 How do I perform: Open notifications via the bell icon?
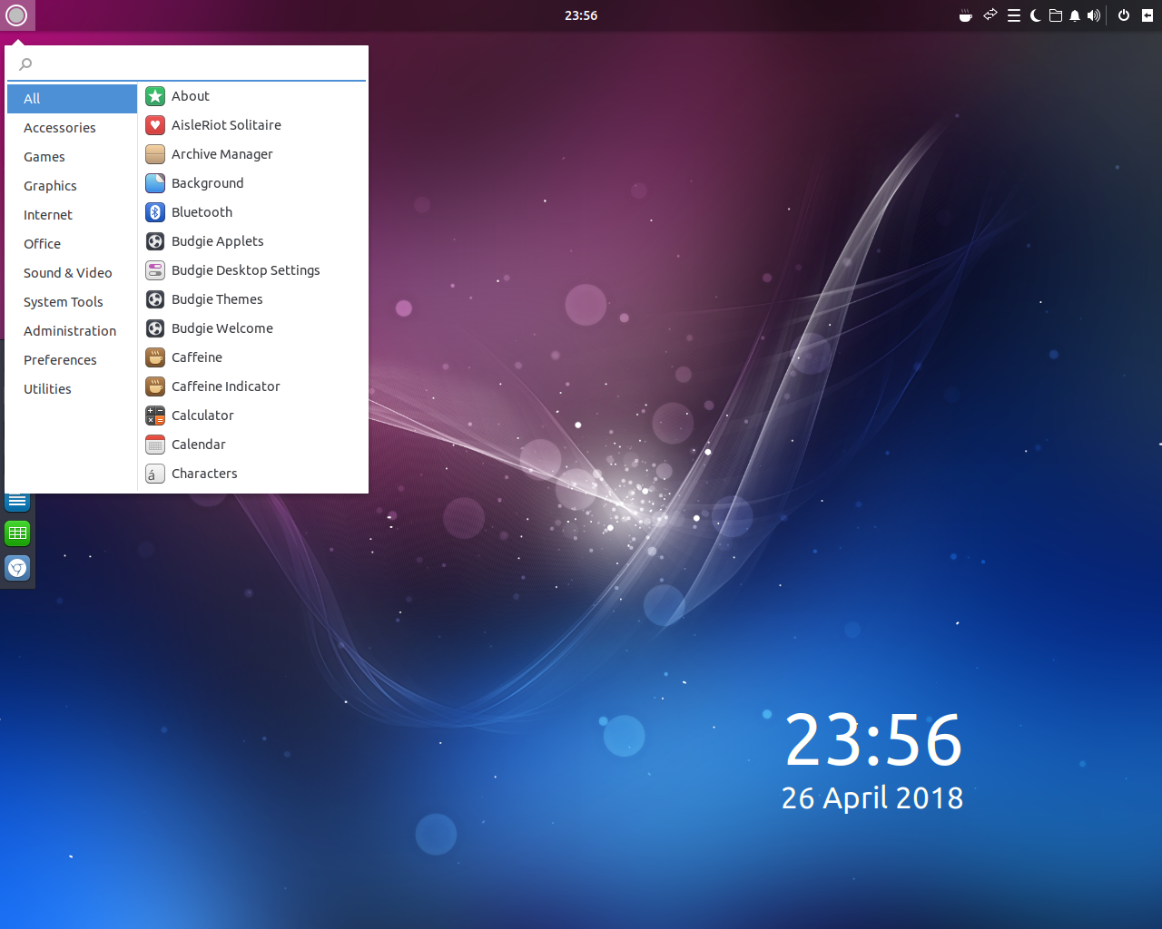1075,15
